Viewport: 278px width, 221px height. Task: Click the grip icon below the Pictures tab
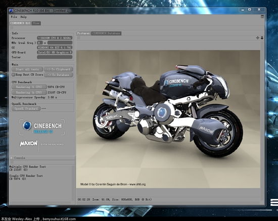pos(79,38)
